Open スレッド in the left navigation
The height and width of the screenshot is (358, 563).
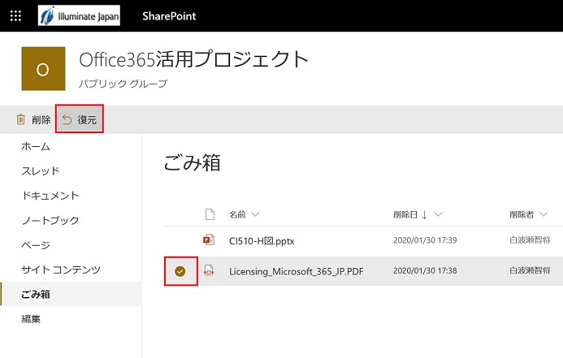[41, 171]
